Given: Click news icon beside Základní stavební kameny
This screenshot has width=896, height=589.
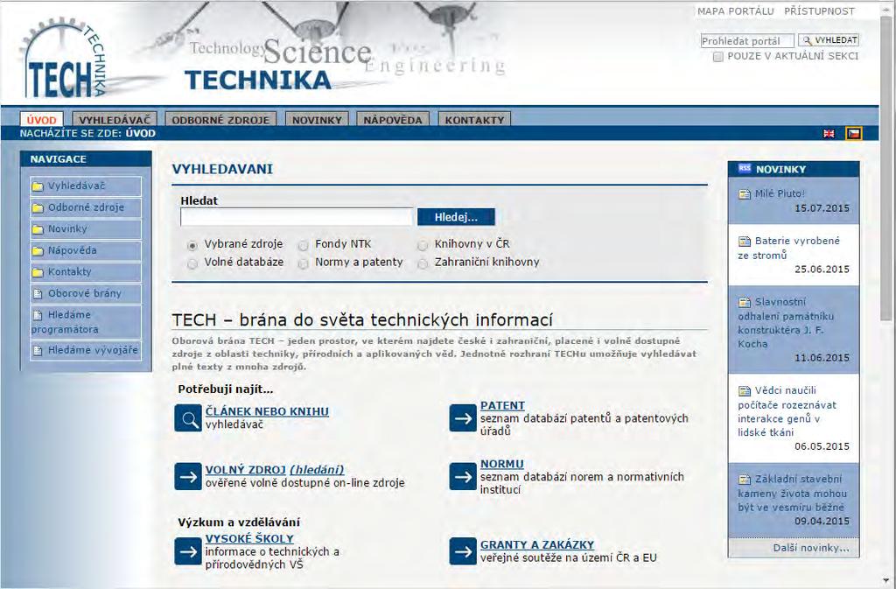Looking at the screenshot, I should [x=745, y=480].
